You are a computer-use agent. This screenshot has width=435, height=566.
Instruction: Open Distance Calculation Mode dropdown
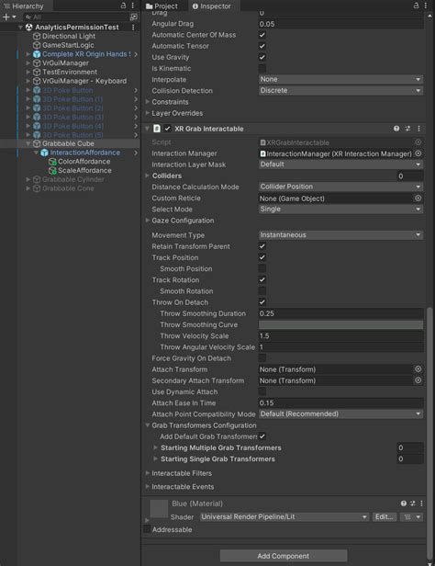coord(340,187)
